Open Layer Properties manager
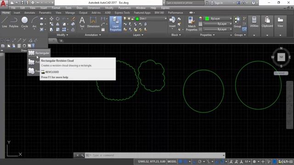The image size is (294, 165). click(115, 24)
